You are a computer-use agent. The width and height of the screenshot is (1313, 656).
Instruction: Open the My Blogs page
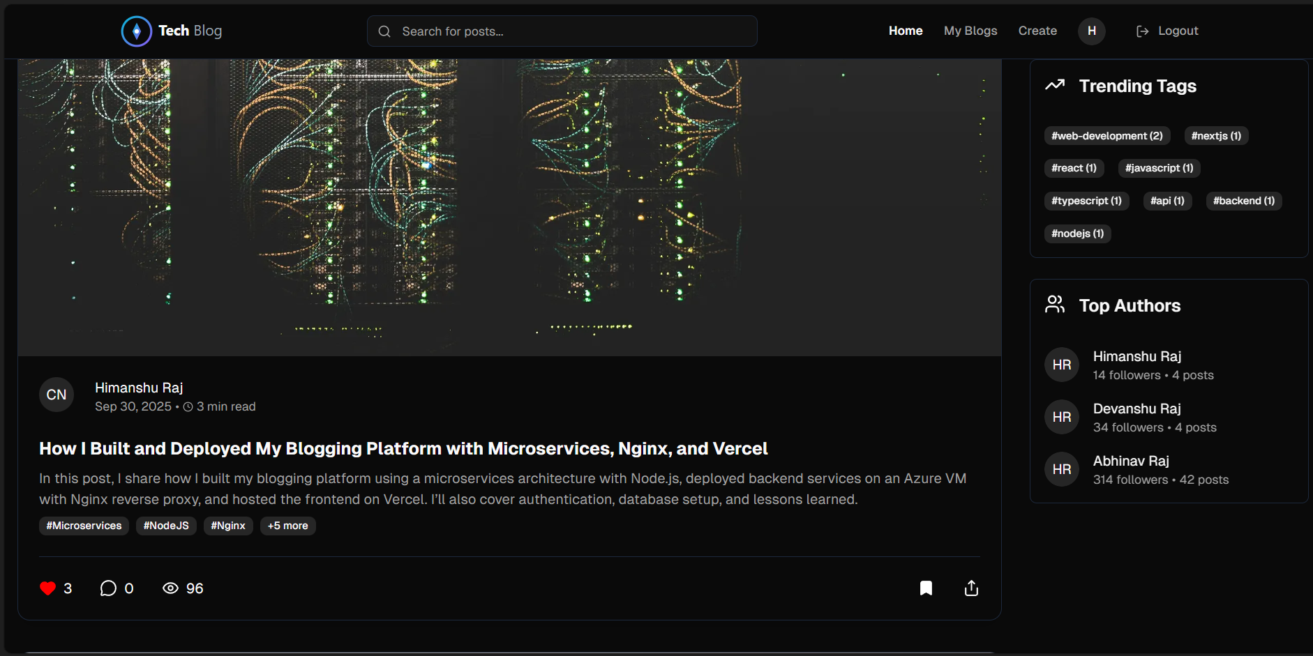point(970,31)
